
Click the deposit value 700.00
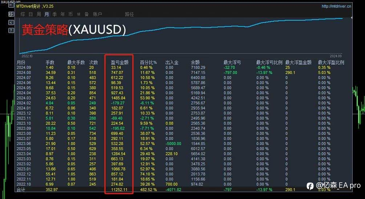[x=171, y=185]
